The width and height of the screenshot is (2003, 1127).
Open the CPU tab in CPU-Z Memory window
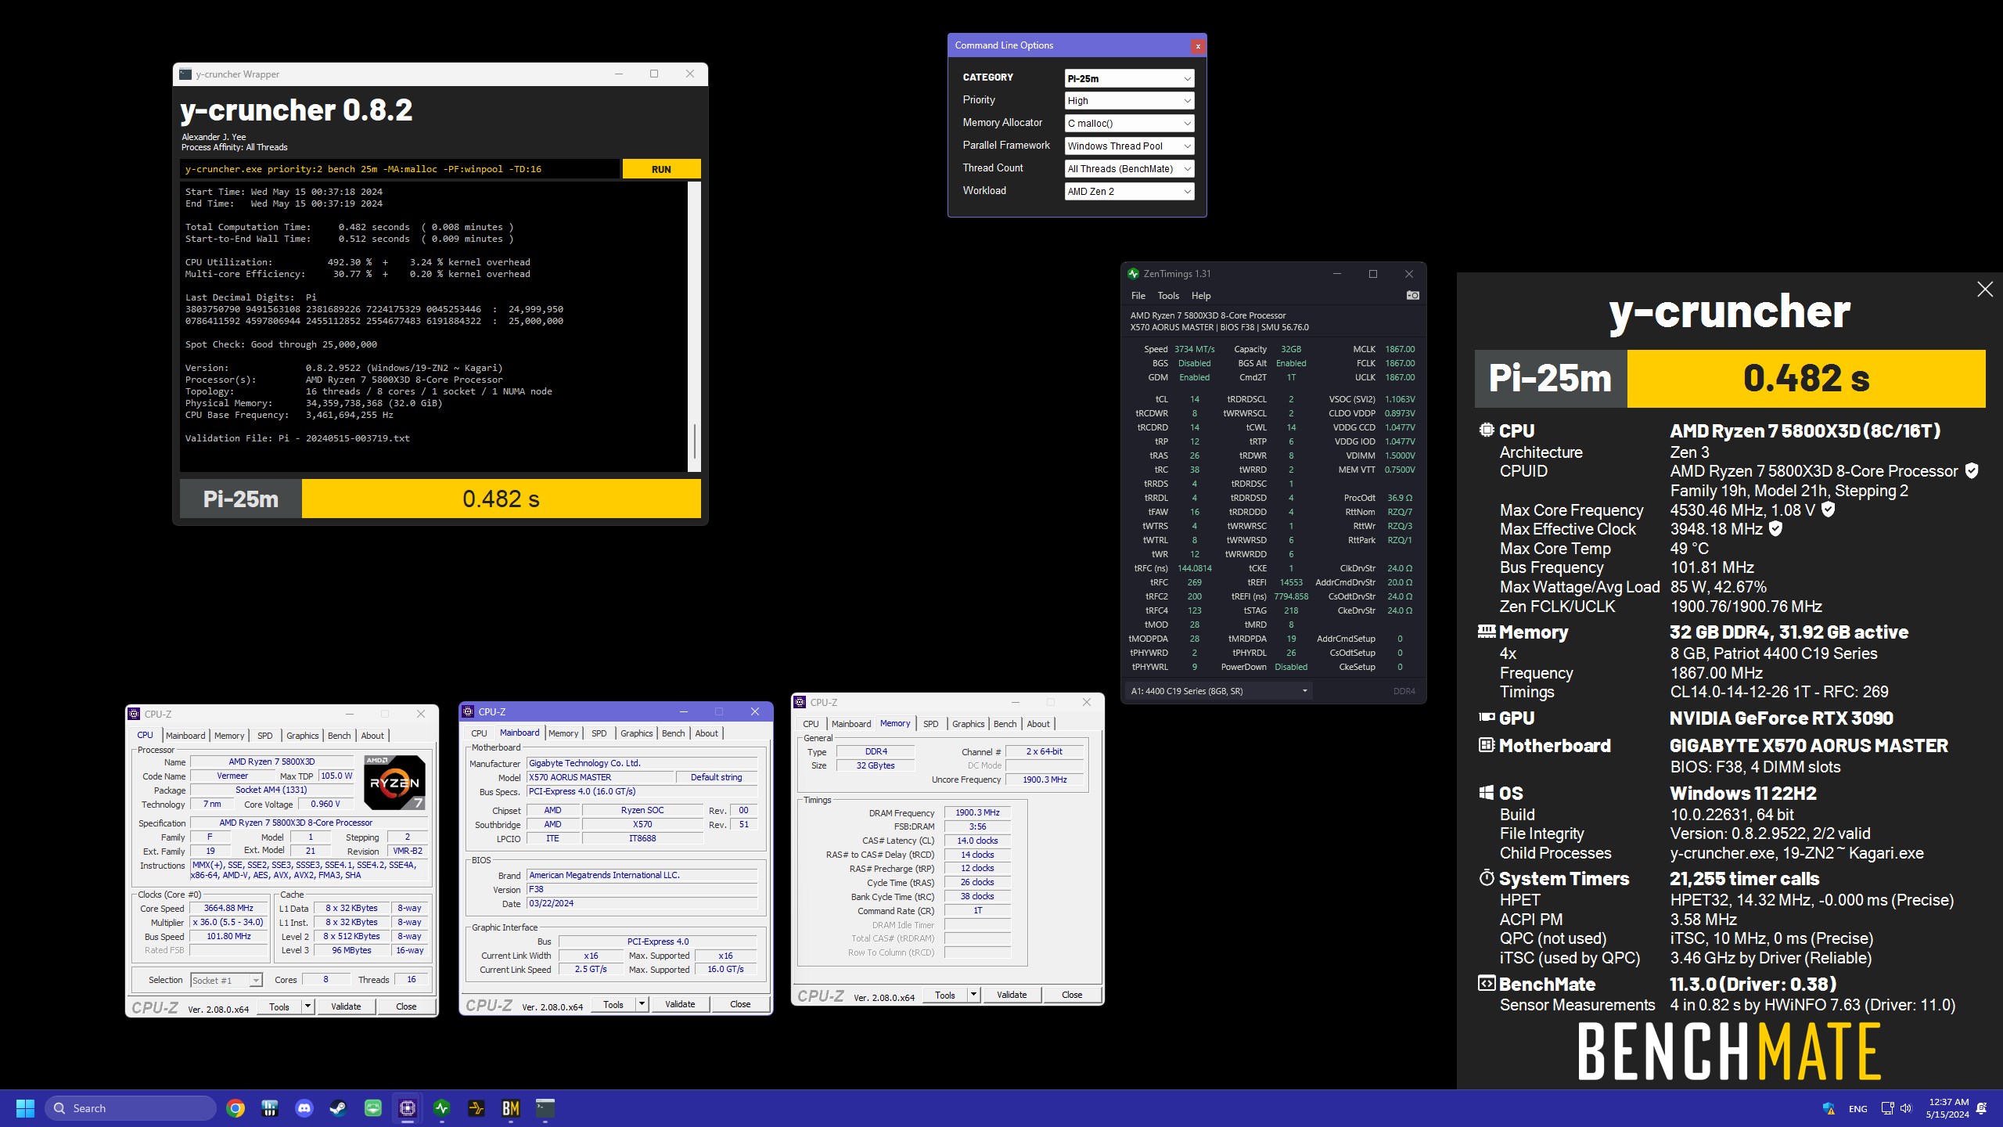pos(811,724)
